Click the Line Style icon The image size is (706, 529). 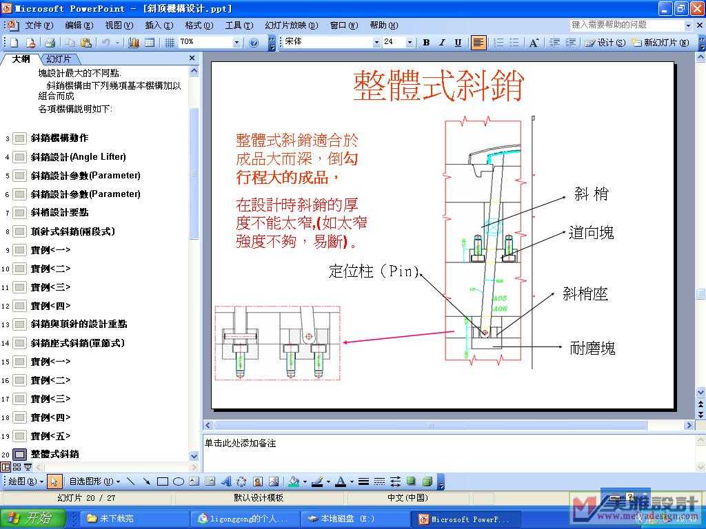[363, 481]
